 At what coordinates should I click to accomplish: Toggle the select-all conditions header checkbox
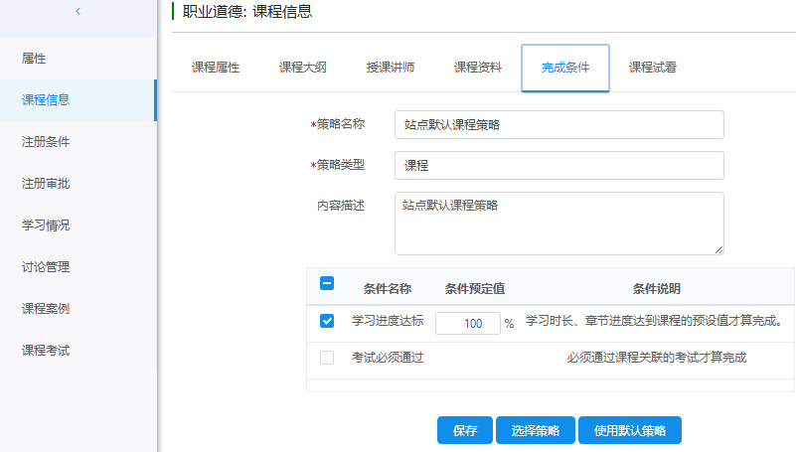pos(327,284)
